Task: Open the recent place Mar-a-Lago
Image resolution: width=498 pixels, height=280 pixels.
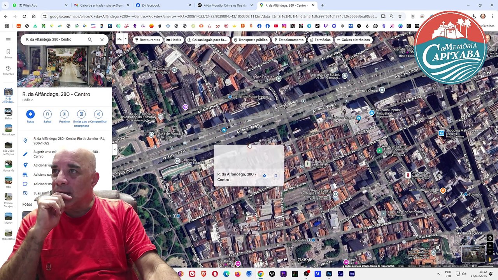Action: pyautogui.click(x=8, y=130)
